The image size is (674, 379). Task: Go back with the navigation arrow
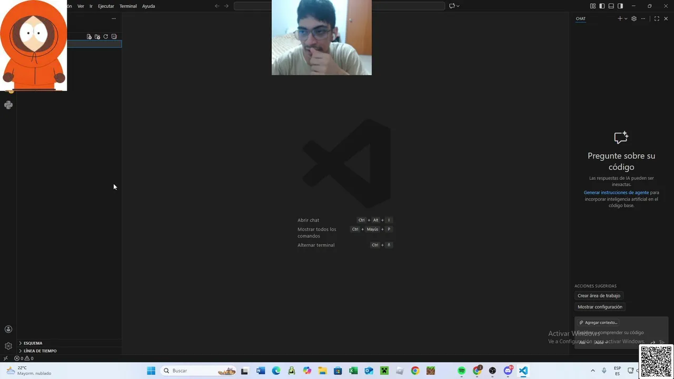click(217, 6)
